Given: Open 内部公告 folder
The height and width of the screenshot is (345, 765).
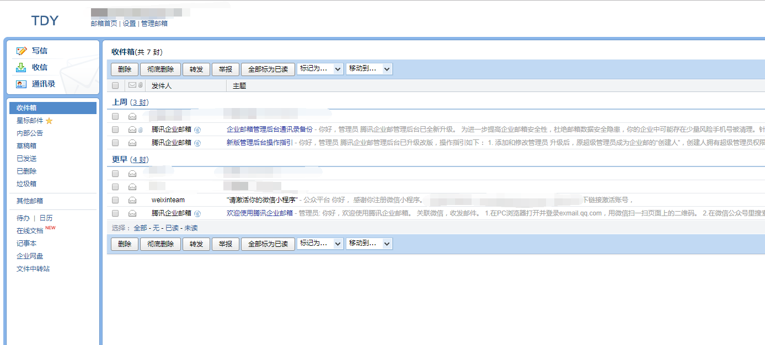Looking at the screenshot, I should coord(30,133).
